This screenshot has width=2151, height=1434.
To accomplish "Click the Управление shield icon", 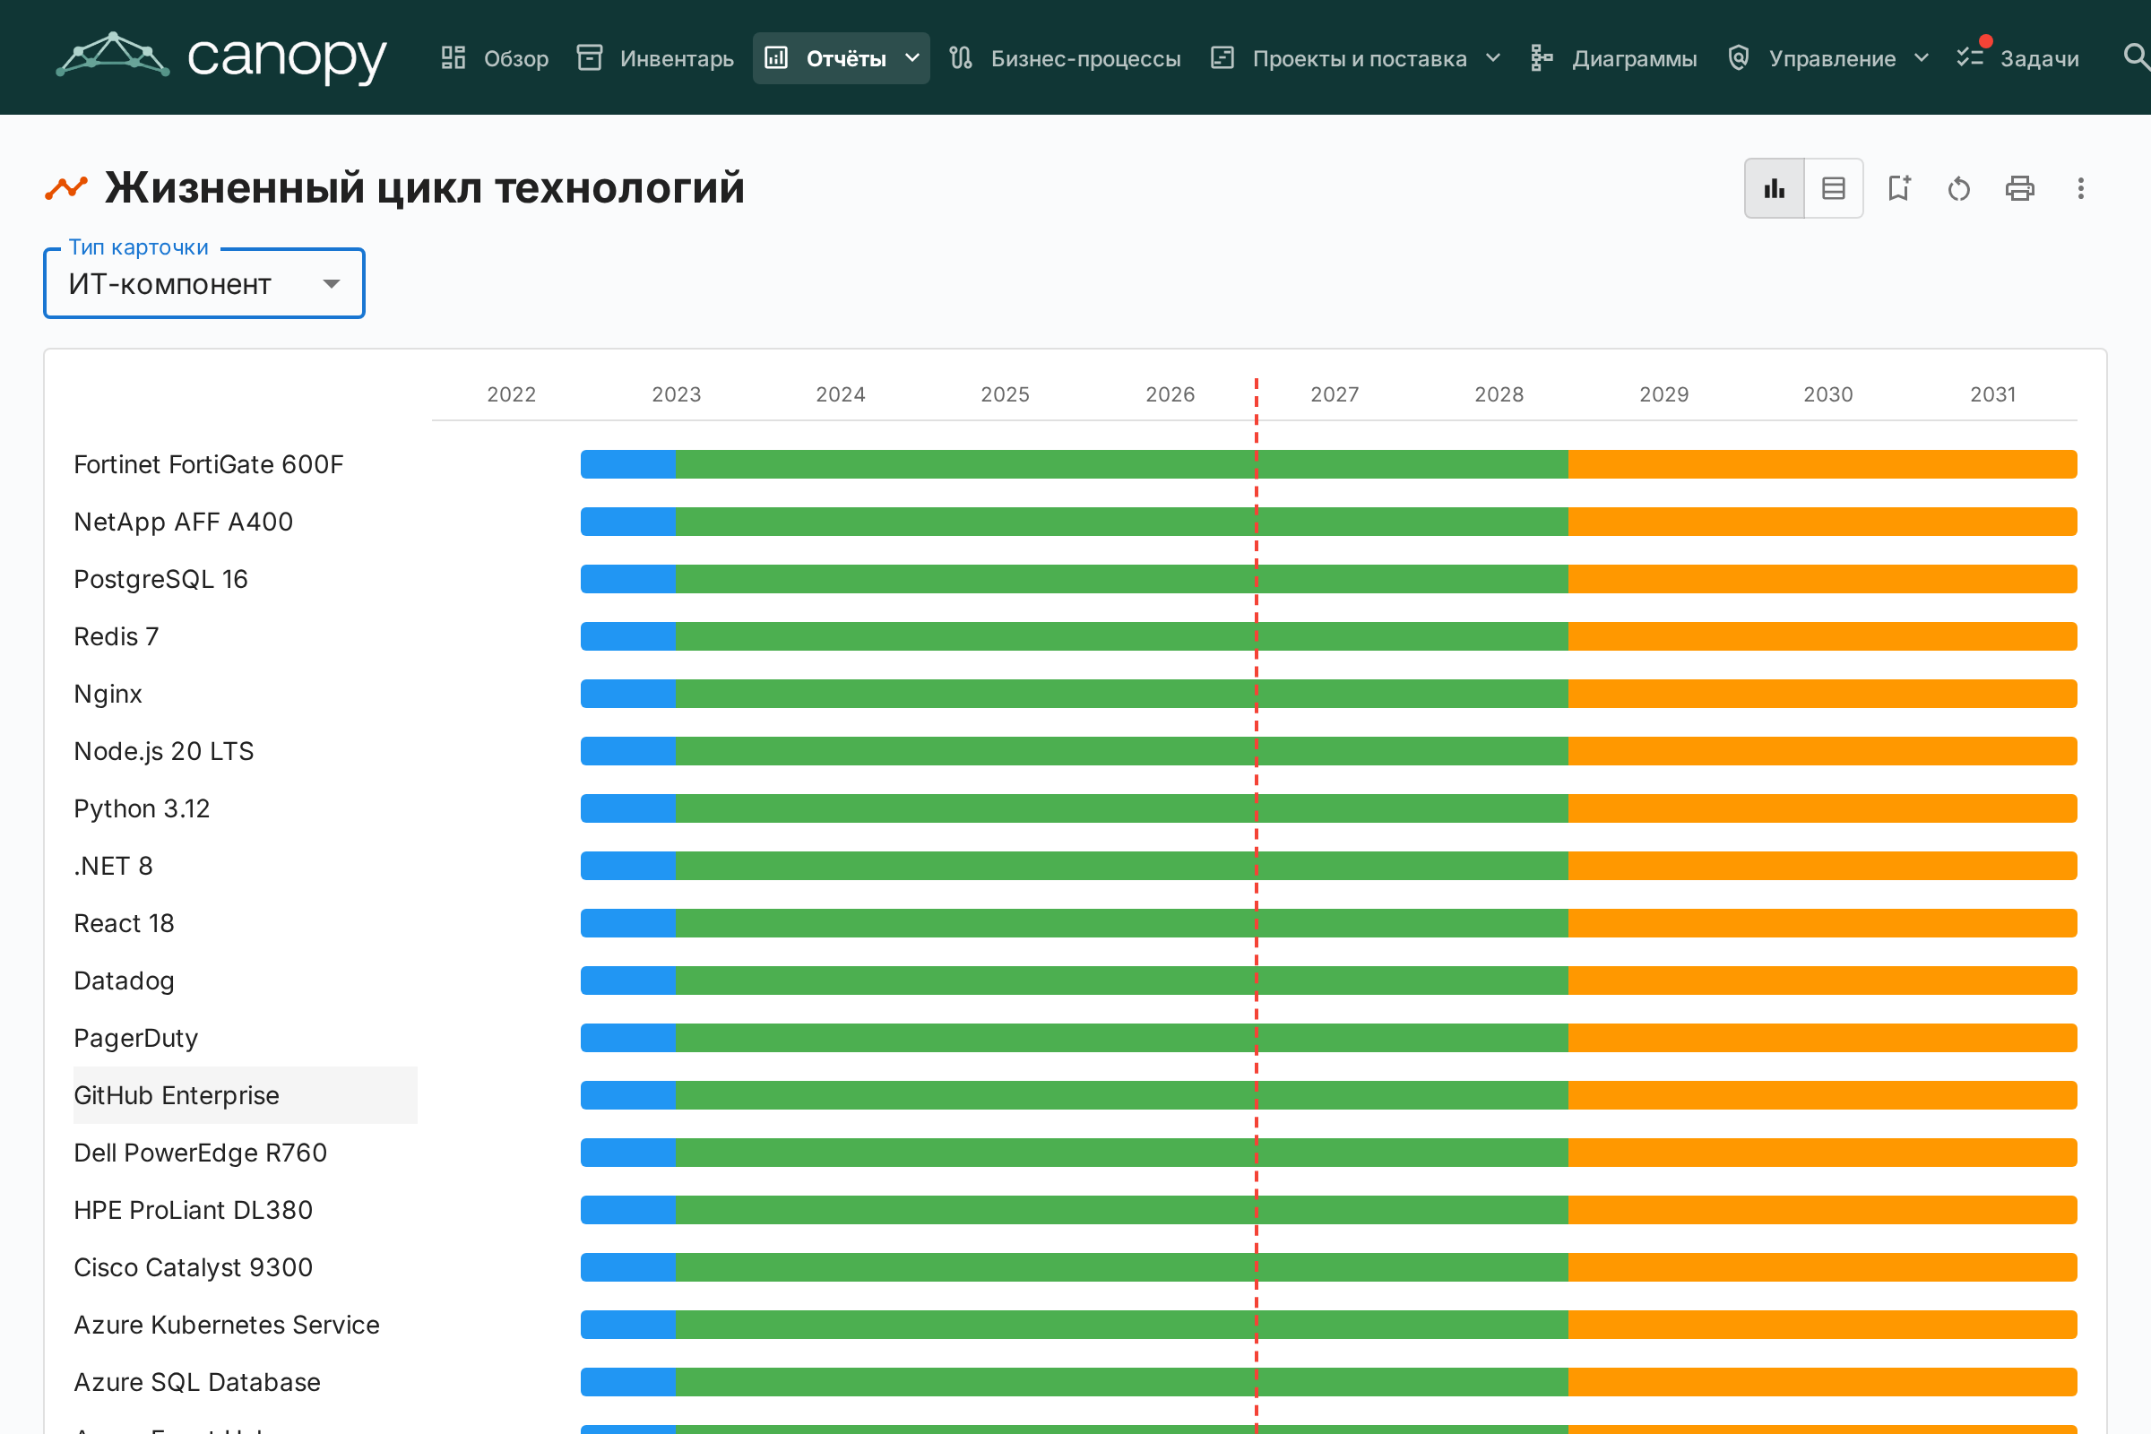I will coord(1739,58).
